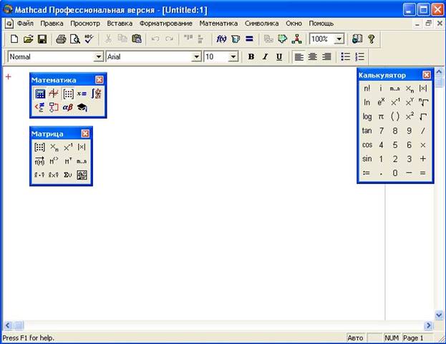Open Boolean palette in Математика panel
The width and height of the screenshot is (446, 344).
coord(40,107)
